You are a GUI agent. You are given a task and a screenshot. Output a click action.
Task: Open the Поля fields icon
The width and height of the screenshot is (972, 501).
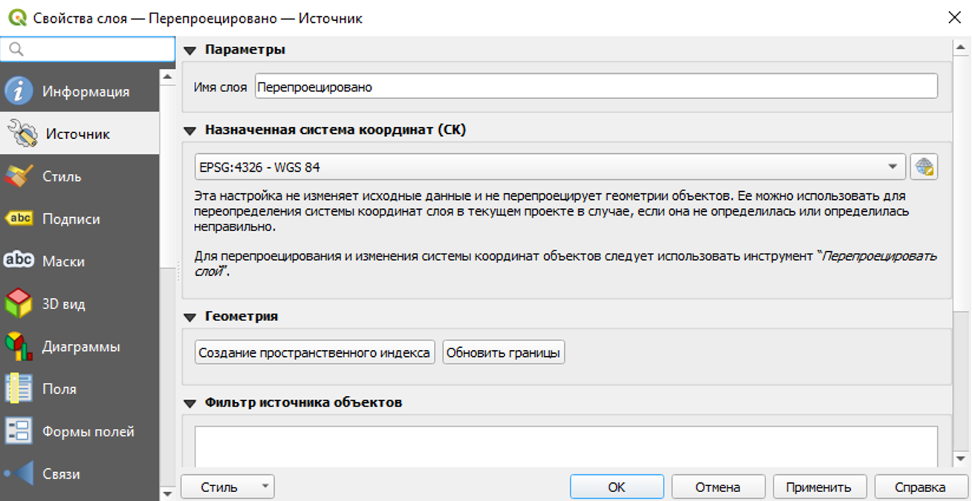pos(19,389)
